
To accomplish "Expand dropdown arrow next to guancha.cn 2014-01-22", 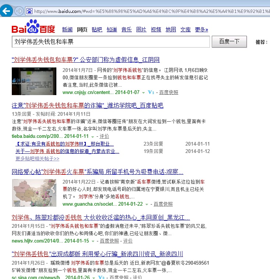I will click(x=147, y=205).
